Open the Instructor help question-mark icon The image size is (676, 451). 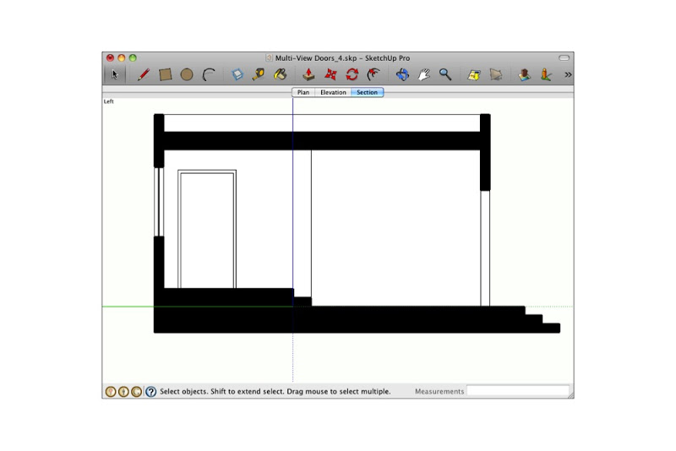pyautogui.click(x=151, y=392)
